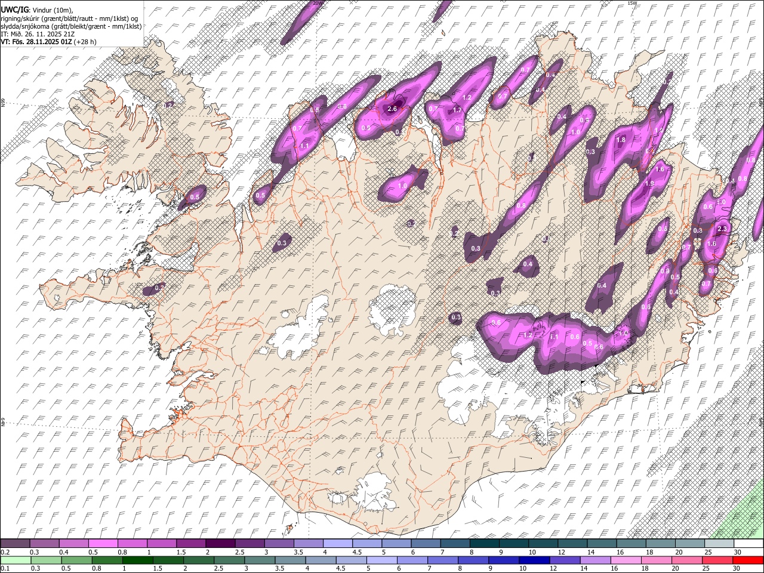Click the '3.5' label in the upper legend
The width and height of the screenshot is (764, 573).
tap(298, 552)
